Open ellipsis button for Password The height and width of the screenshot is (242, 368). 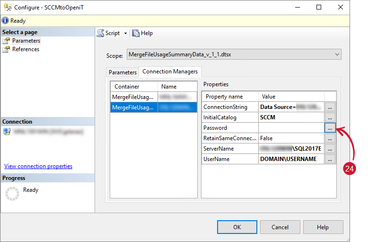[x=330, y=128]
